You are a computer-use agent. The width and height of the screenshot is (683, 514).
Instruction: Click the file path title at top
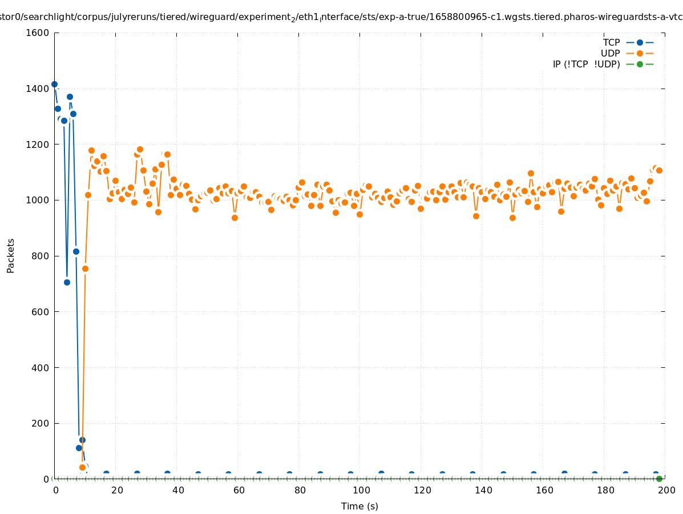coord(341,18)
